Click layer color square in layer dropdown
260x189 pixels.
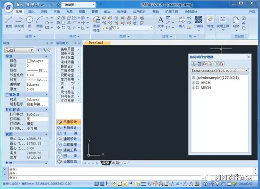[114, 28]
